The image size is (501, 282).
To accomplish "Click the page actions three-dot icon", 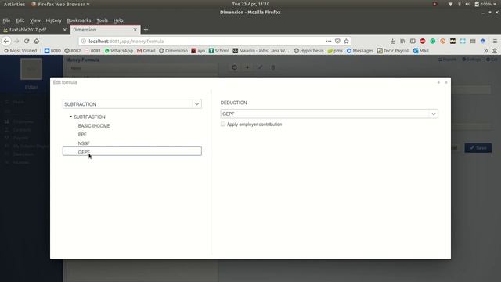I will [x=329, y=41].
